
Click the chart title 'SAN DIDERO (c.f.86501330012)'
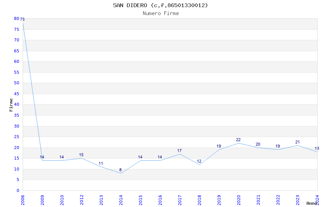(160, 5)
